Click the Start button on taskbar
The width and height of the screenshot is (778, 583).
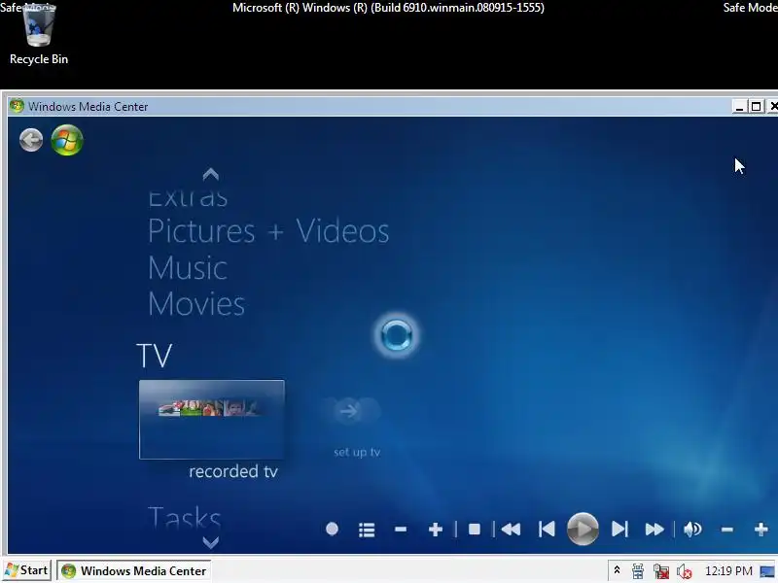click(x=27, y=570)
